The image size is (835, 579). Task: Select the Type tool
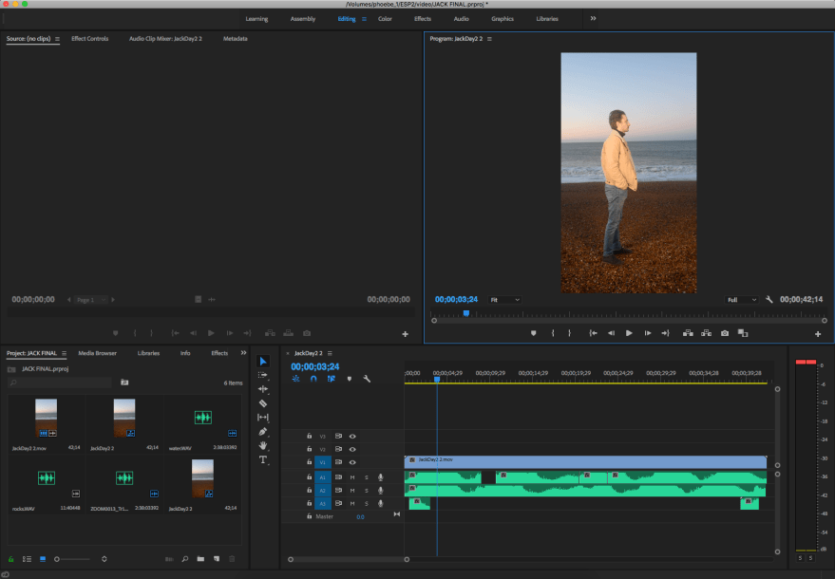click(x=264, y=459)
